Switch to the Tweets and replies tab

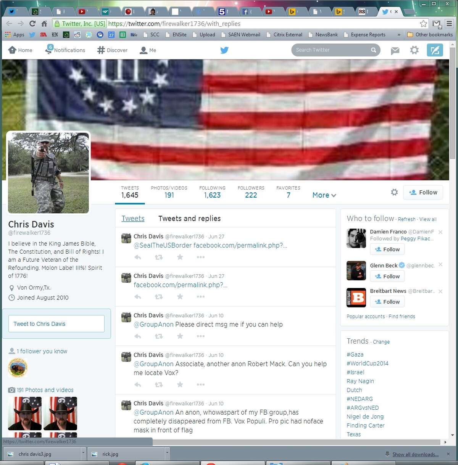(189, 218)
